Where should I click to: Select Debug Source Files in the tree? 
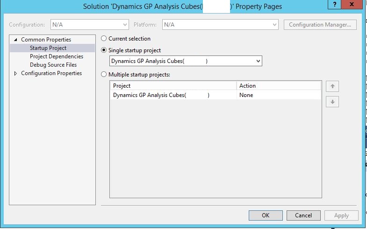53,65
